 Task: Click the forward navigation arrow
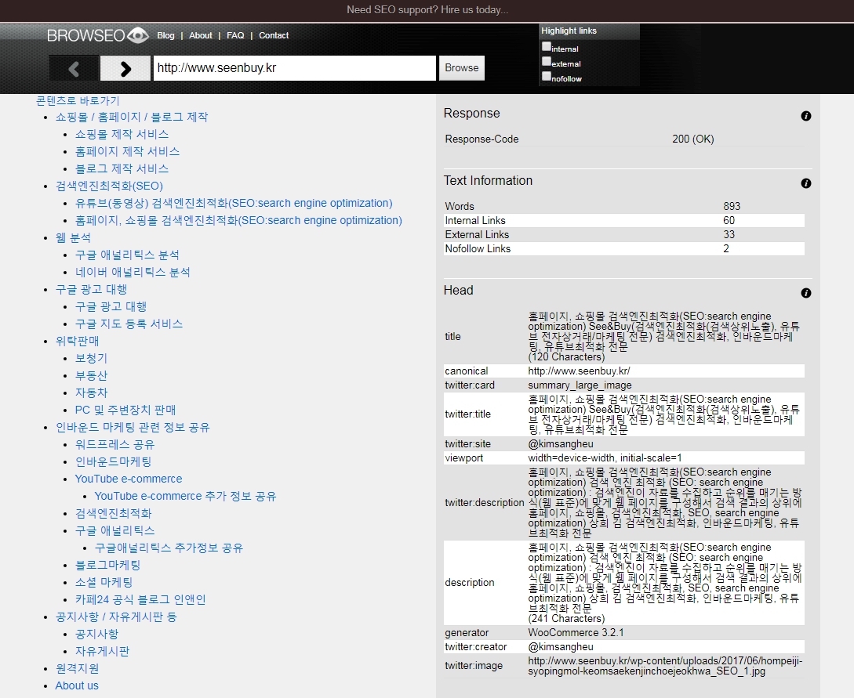[125, 68]
